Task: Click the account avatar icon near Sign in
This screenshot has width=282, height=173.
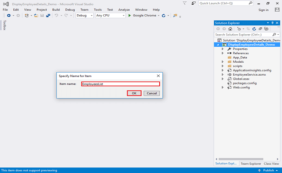Action: coord(277,10)
